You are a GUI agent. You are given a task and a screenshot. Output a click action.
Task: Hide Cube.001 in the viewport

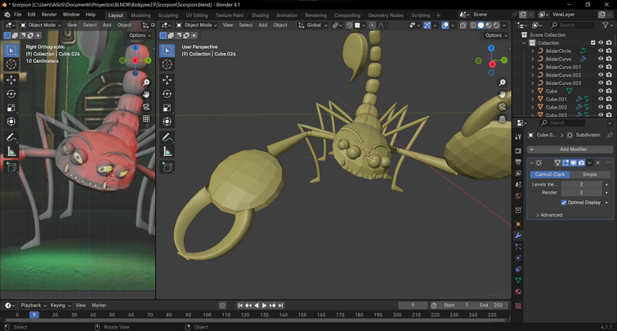pyautogui.click(x=601, y=99)
